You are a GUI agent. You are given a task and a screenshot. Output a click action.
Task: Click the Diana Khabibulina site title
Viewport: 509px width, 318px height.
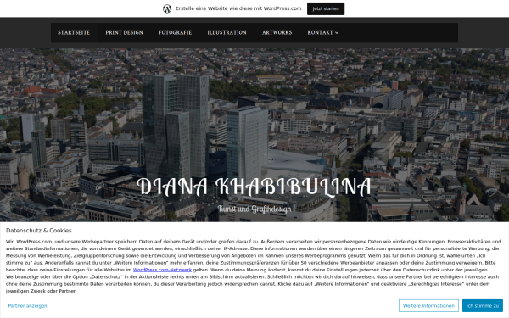[x=255, y=187]
